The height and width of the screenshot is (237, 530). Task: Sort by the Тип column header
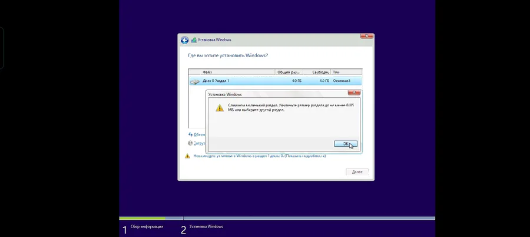[x=346, y=72]
